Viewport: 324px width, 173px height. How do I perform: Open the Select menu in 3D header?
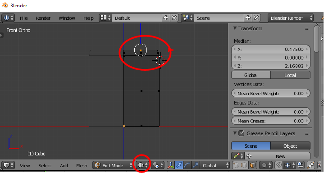pyautogui.click(x=45, y=165)
